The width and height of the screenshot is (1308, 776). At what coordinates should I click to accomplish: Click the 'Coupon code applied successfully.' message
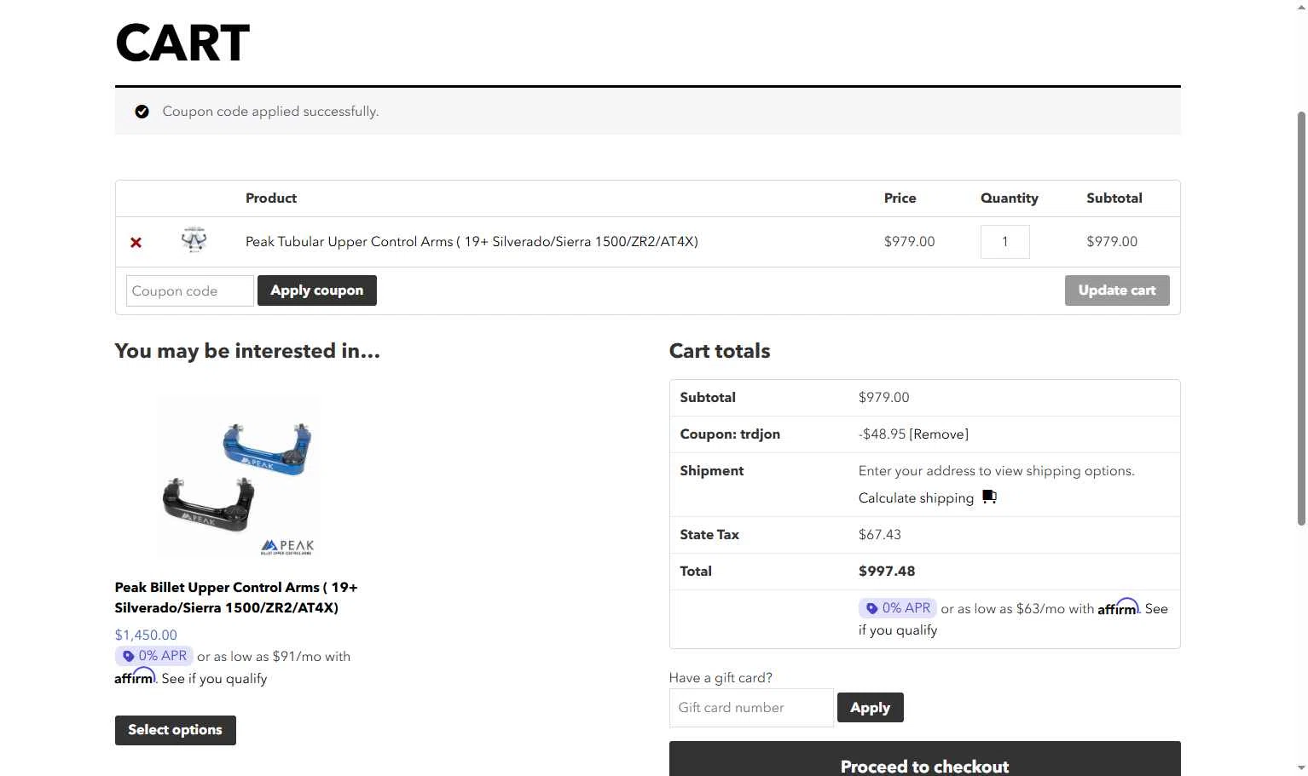(270, 112)
